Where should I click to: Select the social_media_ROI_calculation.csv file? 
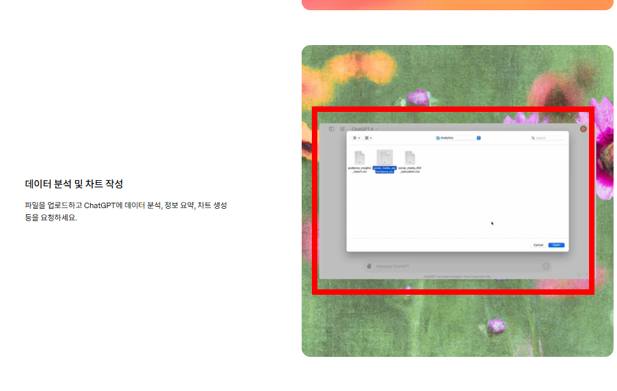tap(410, 162)
